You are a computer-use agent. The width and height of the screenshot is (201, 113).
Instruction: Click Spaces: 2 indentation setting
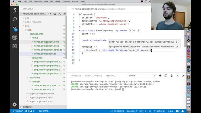[x=132, y=111]
